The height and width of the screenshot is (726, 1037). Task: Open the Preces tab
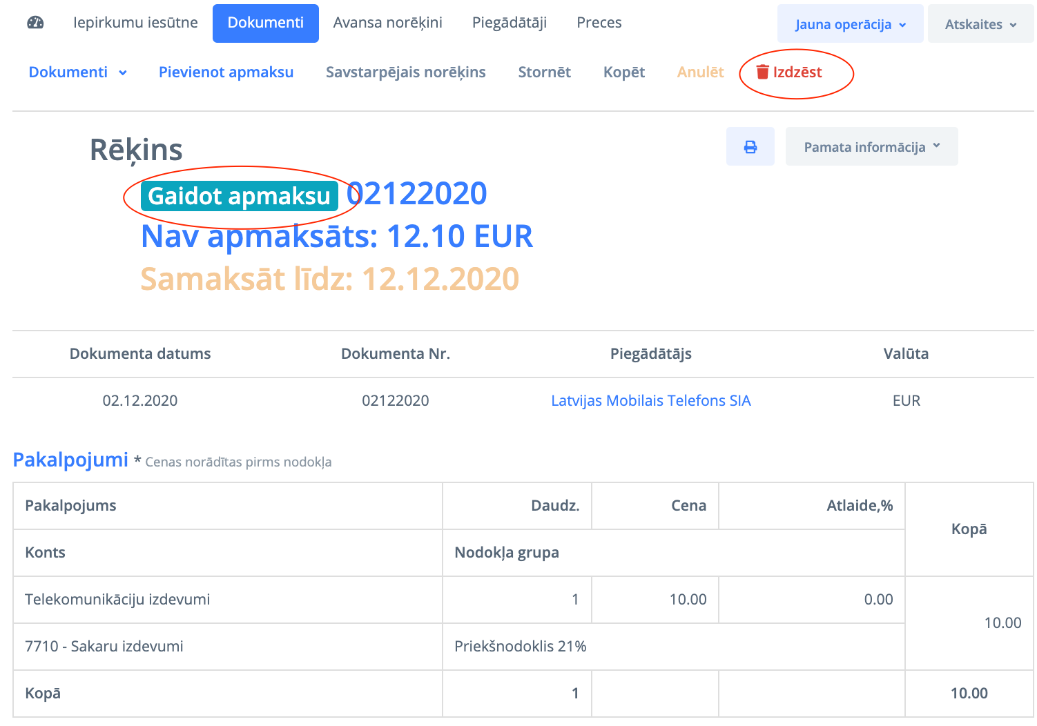(x=599, y=23)
